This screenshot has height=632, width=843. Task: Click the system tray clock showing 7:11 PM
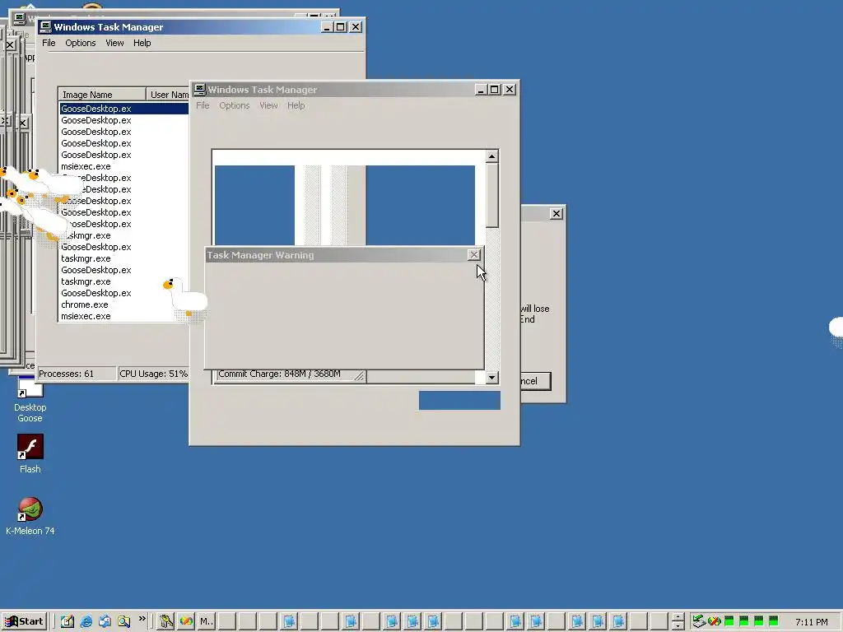(x=811, y=622)
